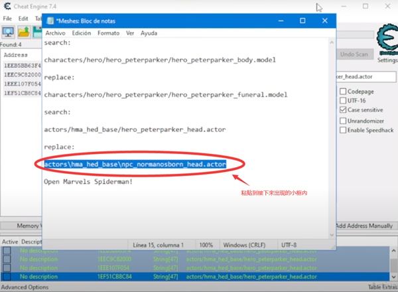Click Windows (CRLF) status bar entry
Viewport: 398px width, 292px height.
click(x=244, y=245)
